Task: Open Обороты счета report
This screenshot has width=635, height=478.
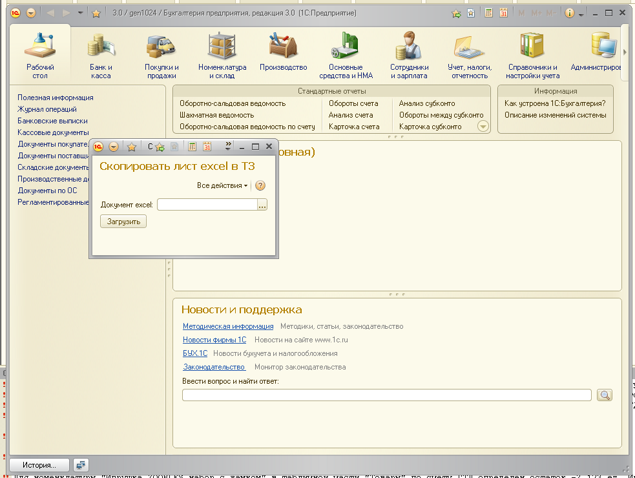Action: pyautogui.click(x=353, y=103)
